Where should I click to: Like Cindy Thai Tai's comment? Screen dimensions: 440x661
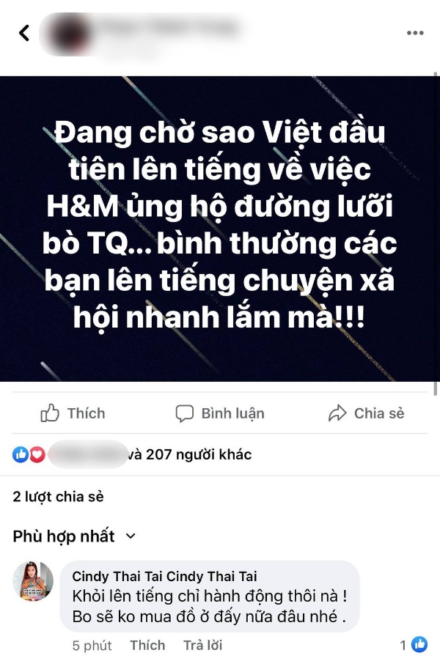pos(147,645)
